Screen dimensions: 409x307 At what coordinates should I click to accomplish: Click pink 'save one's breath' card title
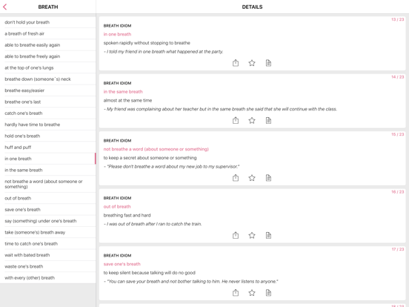pyautogui.click(x=122, y=264)
